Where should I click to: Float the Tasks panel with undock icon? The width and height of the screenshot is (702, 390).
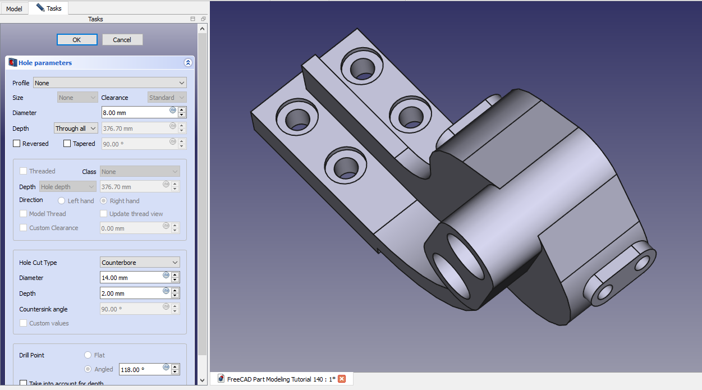(193, 19)
